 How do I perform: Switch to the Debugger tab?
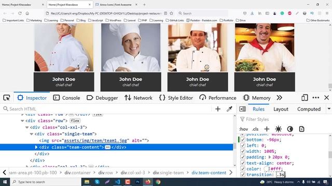(102, 98)
